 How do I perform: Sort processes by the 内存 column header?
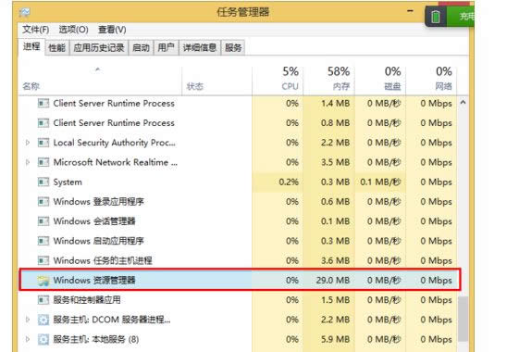328,79
